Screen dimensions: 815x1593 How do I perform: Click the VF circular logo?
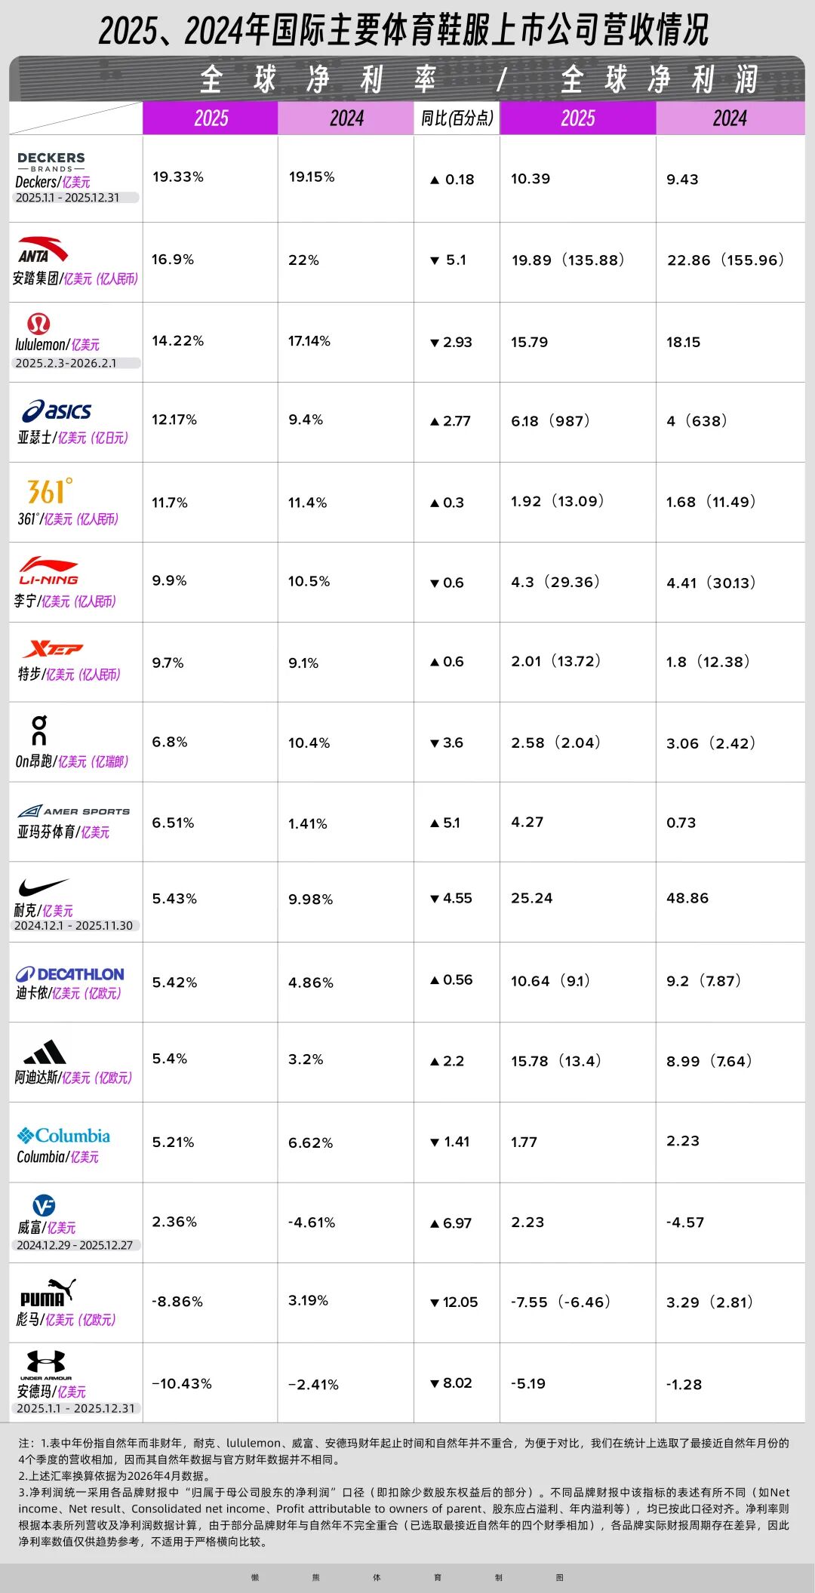[x=44, y=1206]
